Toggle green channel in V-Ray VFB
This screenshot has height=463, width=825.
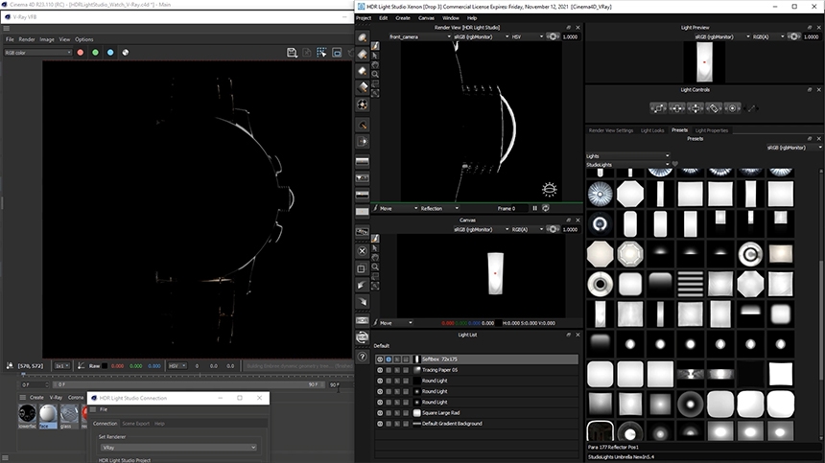95,53
